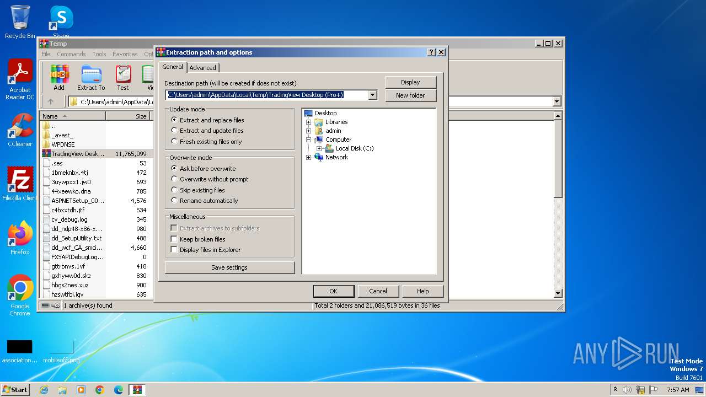Viewport: 706px width, 397px height.
Task: Open Edge from the taskbar
Action: point(119,390)
